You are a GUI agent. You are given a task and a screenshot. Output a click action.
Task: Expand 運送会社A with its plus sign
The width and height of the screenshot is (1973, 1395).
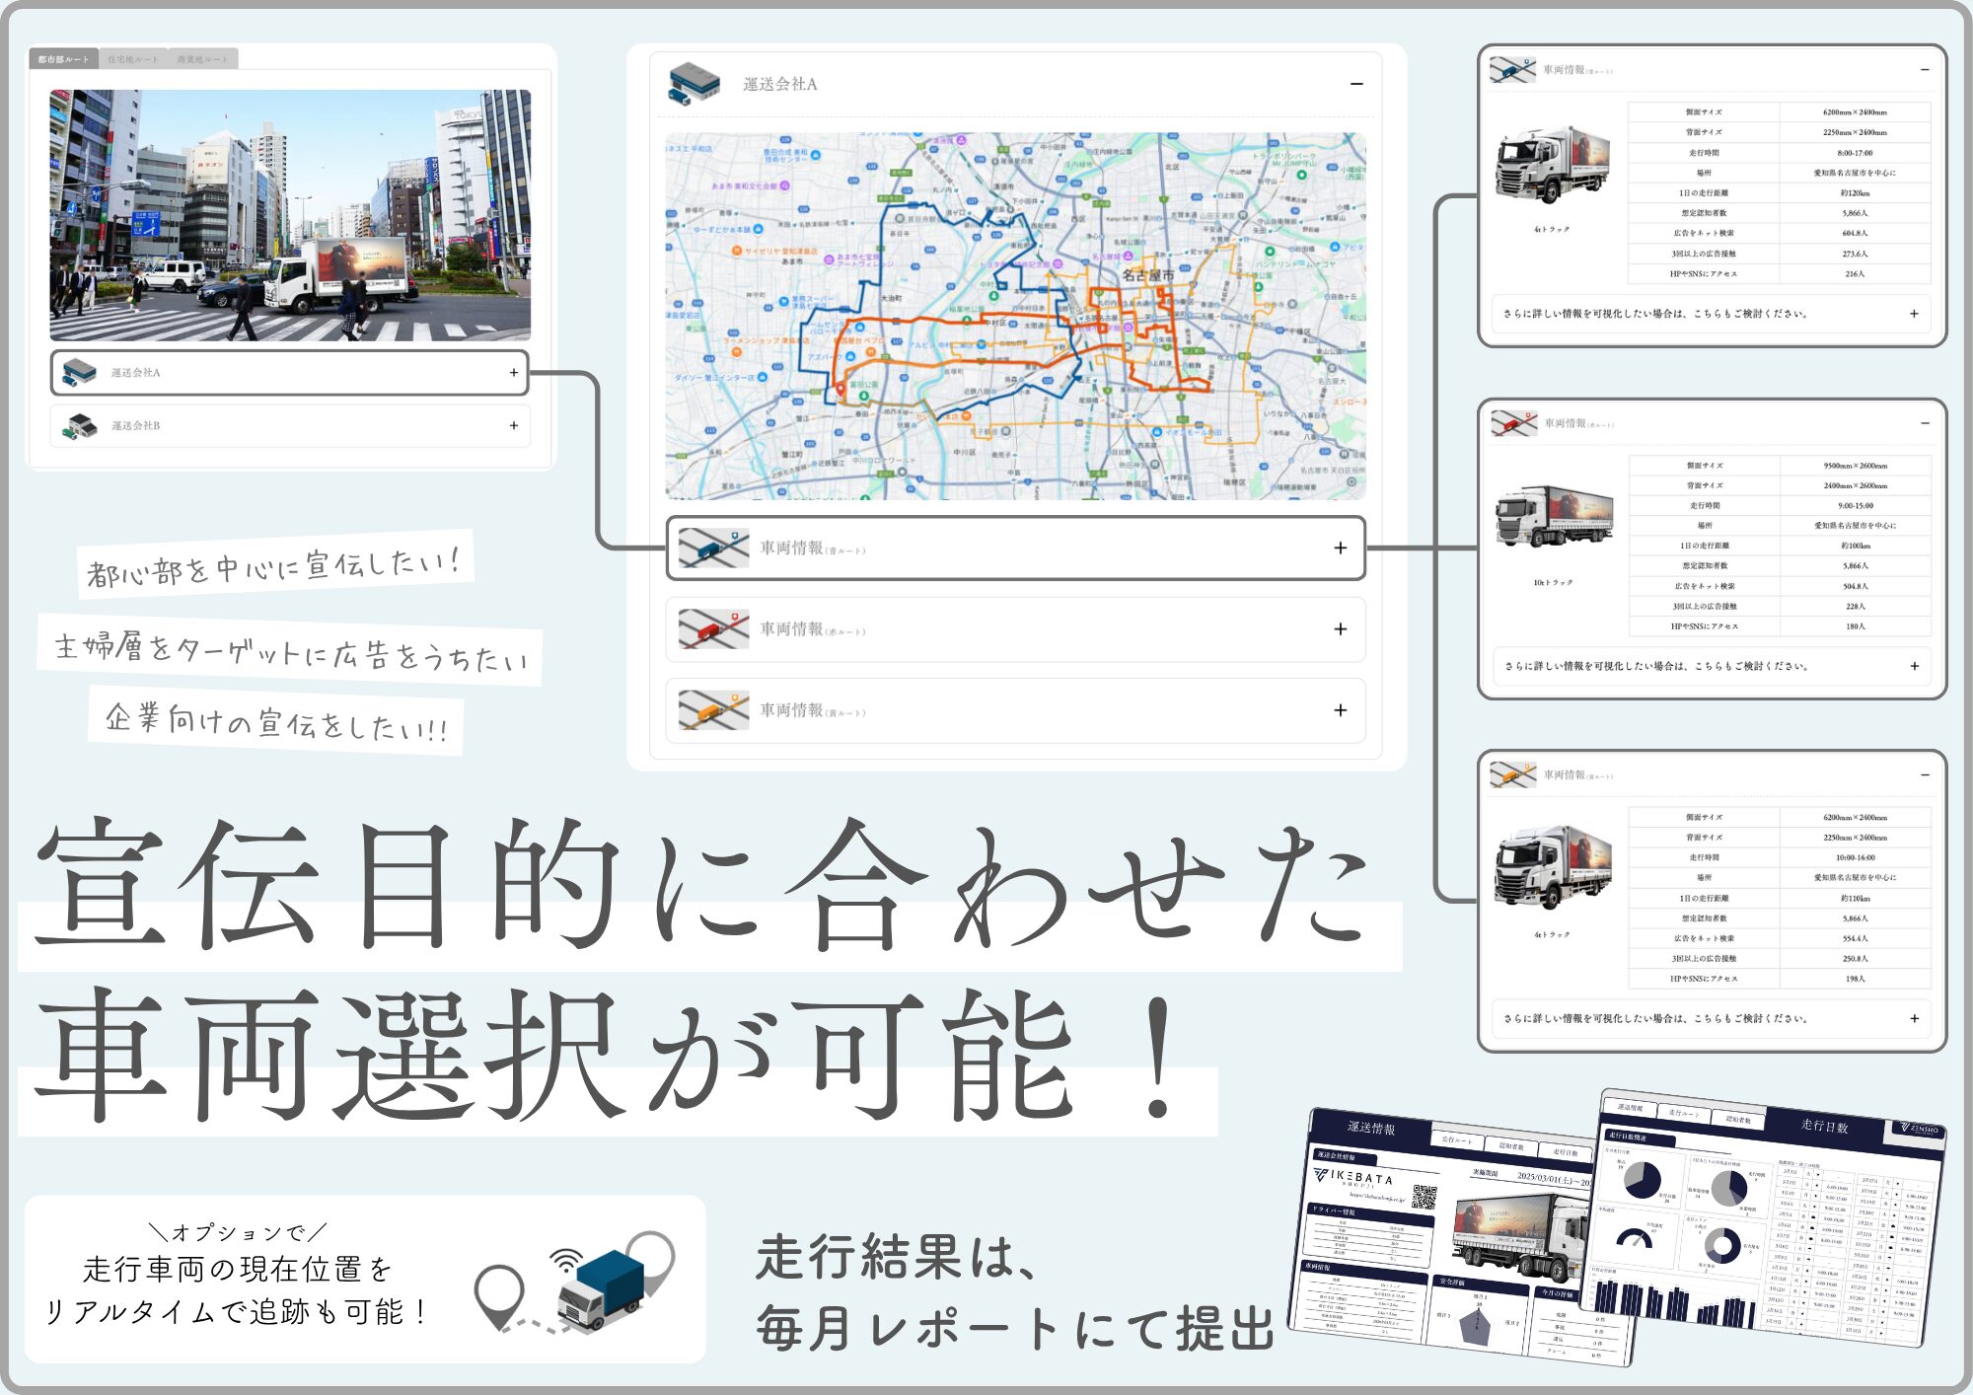513,372
